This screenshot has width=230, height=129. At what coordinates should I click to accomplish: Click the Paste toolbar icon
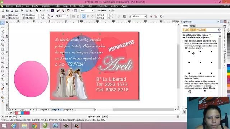click(x=31, y=11)
